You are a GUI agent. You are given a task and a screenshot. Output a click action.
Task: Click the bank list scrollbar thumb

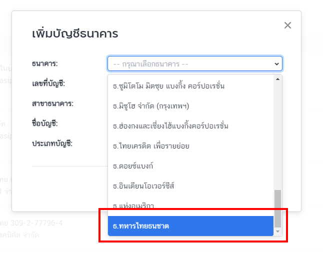(x=277, y=208)
